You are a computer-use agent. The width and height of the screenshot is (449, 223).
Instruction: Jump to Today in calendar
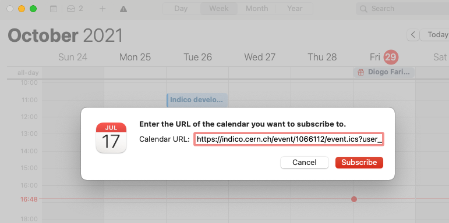[434, 35]
